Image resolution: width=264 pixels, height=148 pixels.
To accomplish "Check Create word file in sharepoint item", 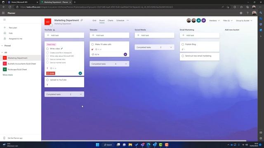I will tap(47, 53).
